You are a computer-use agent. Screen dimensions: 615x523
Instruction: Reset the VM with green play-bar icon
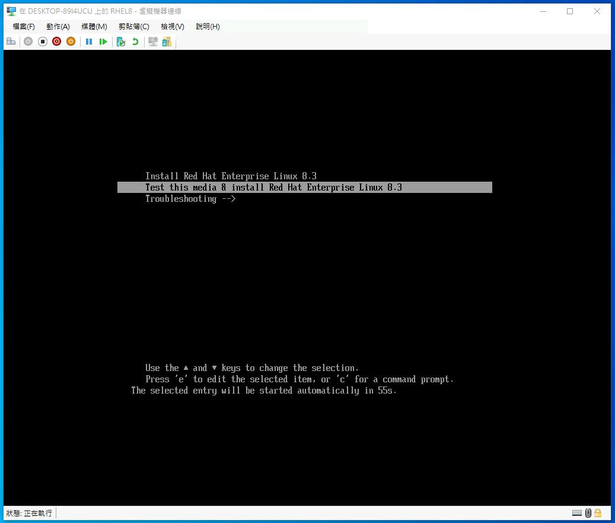pos(103,41)
